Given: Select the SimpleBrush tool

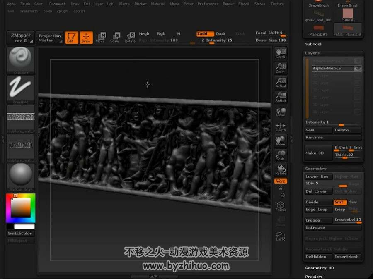Looking at the screenshot, I should [319, 4].
